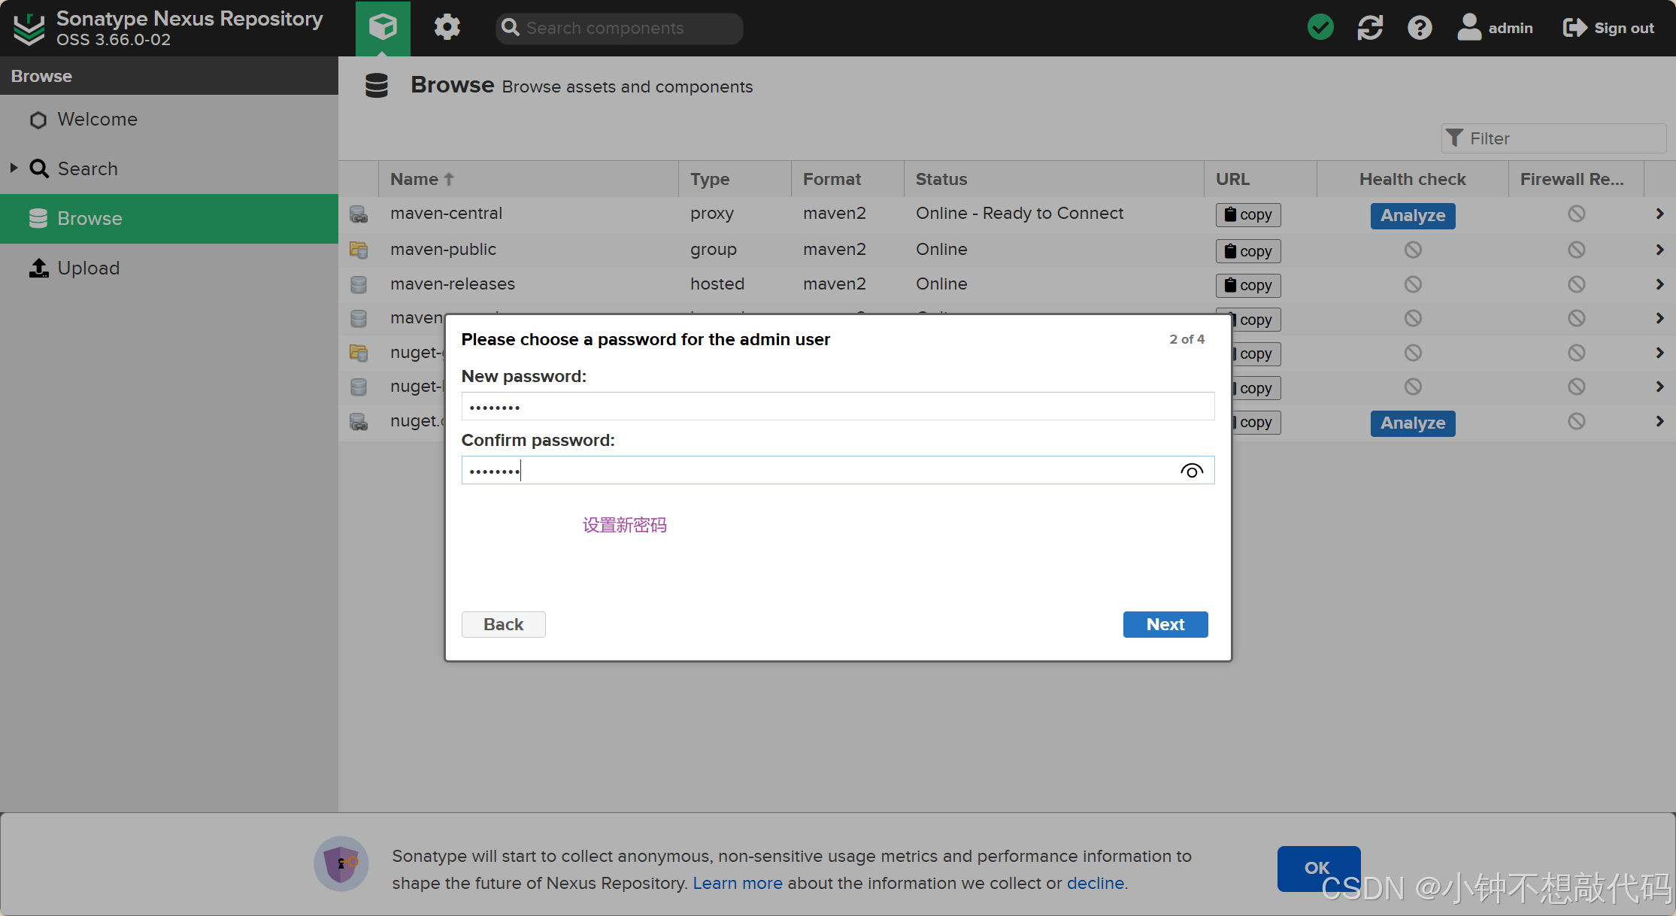Screen dimensions: 1676x916
Task: Open Search in the sidebar
Action: pyautogui.click(x=87, y=168)
